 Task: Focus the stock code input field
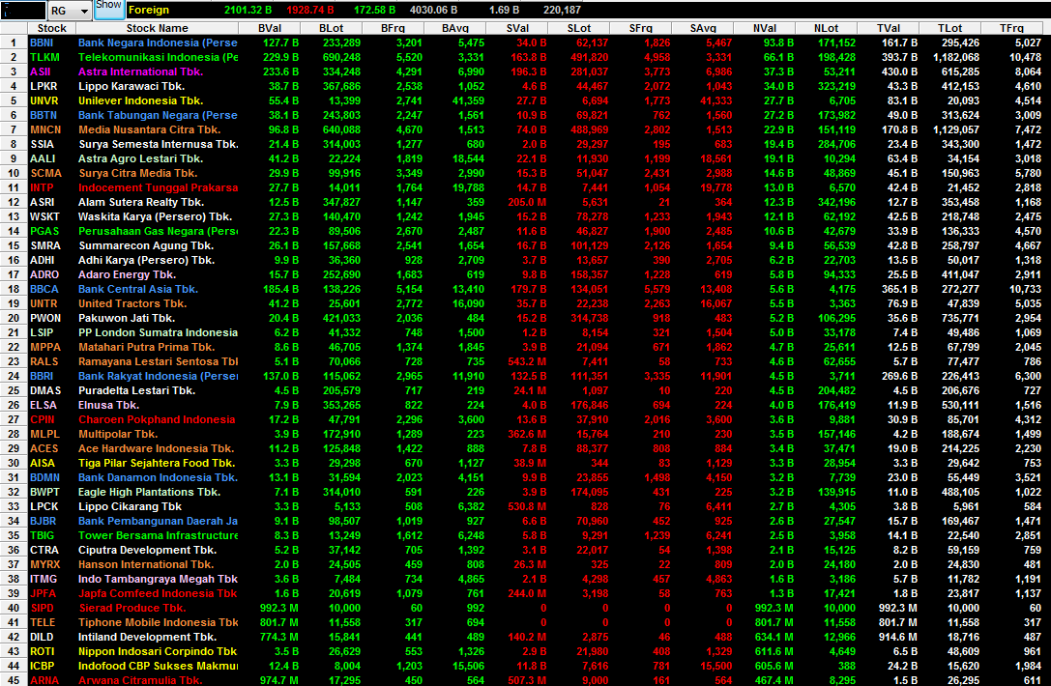tap(23, 11)
